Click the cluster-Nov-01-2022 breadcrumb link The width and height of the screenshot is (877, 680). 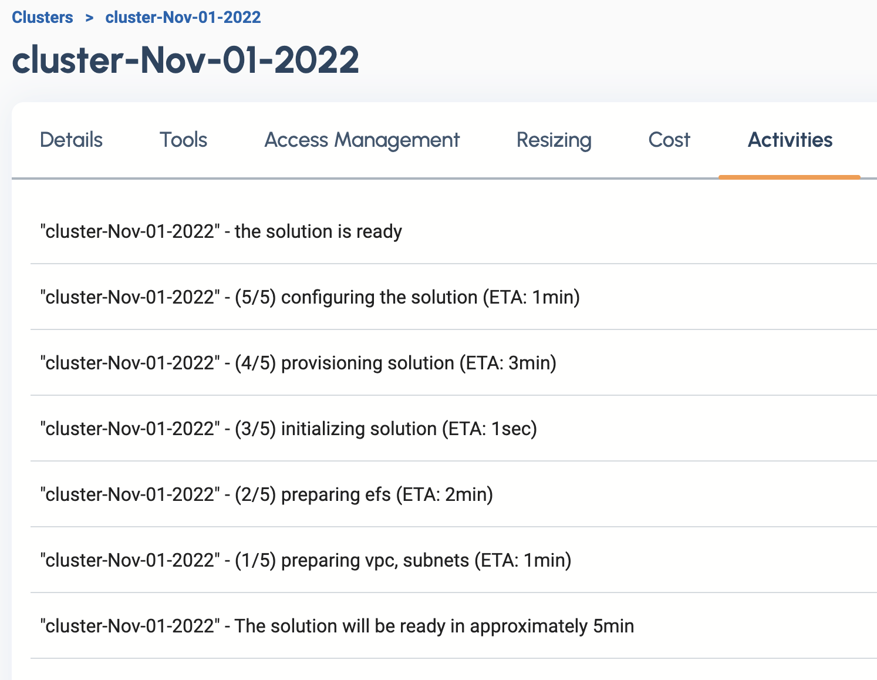pyautogui.click(x=183, y=17)
